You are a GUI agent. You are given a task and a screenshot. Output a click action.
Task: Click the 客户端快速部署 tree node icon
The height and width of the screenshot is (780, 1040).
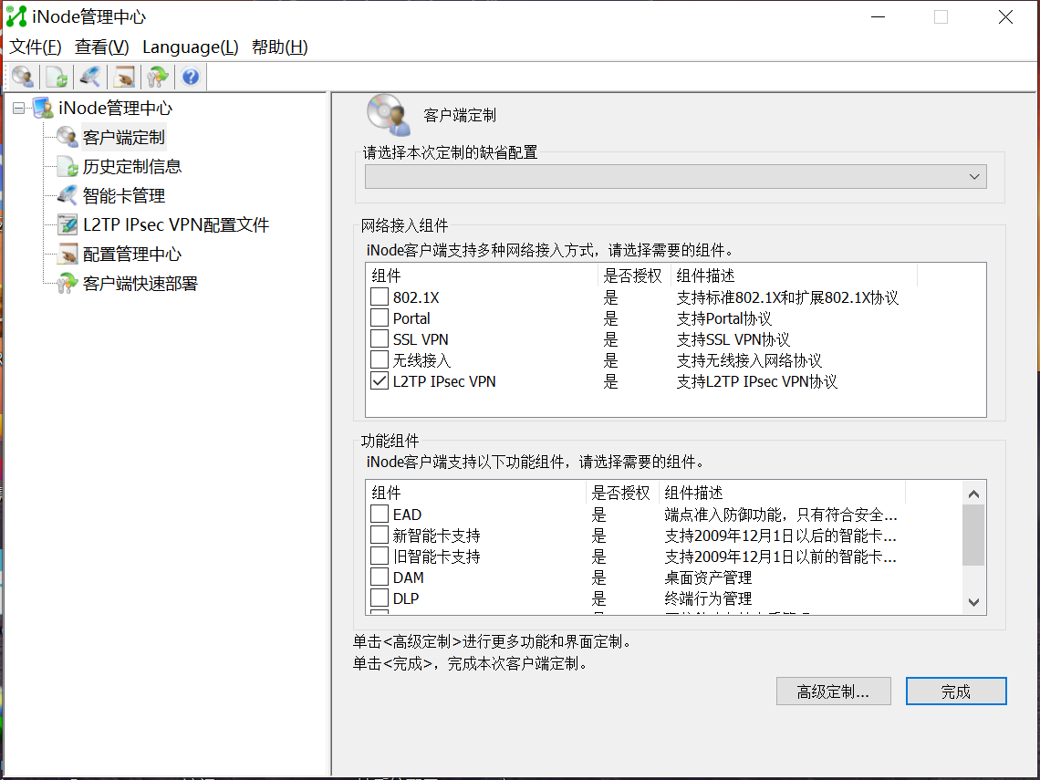(x=67, y=283)
